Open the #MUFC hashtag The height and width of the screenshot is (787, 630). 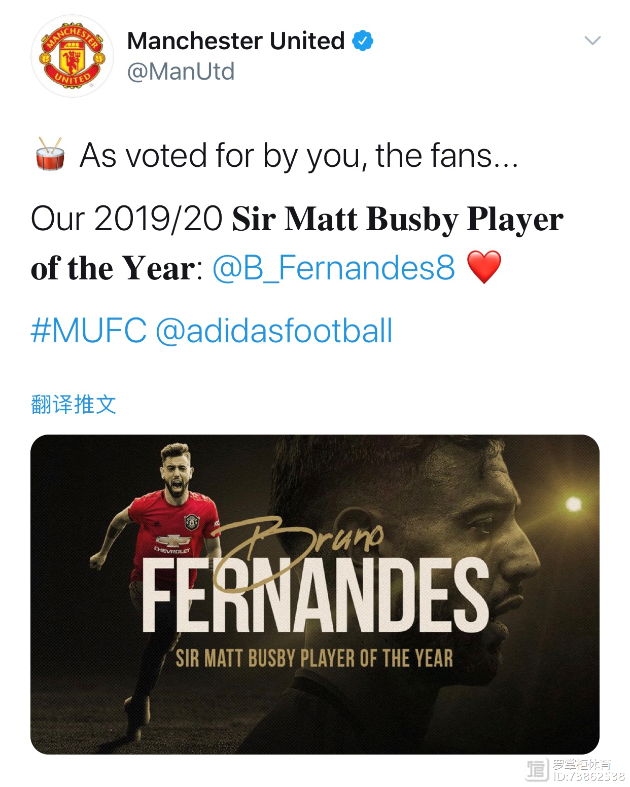pos(88,331)
